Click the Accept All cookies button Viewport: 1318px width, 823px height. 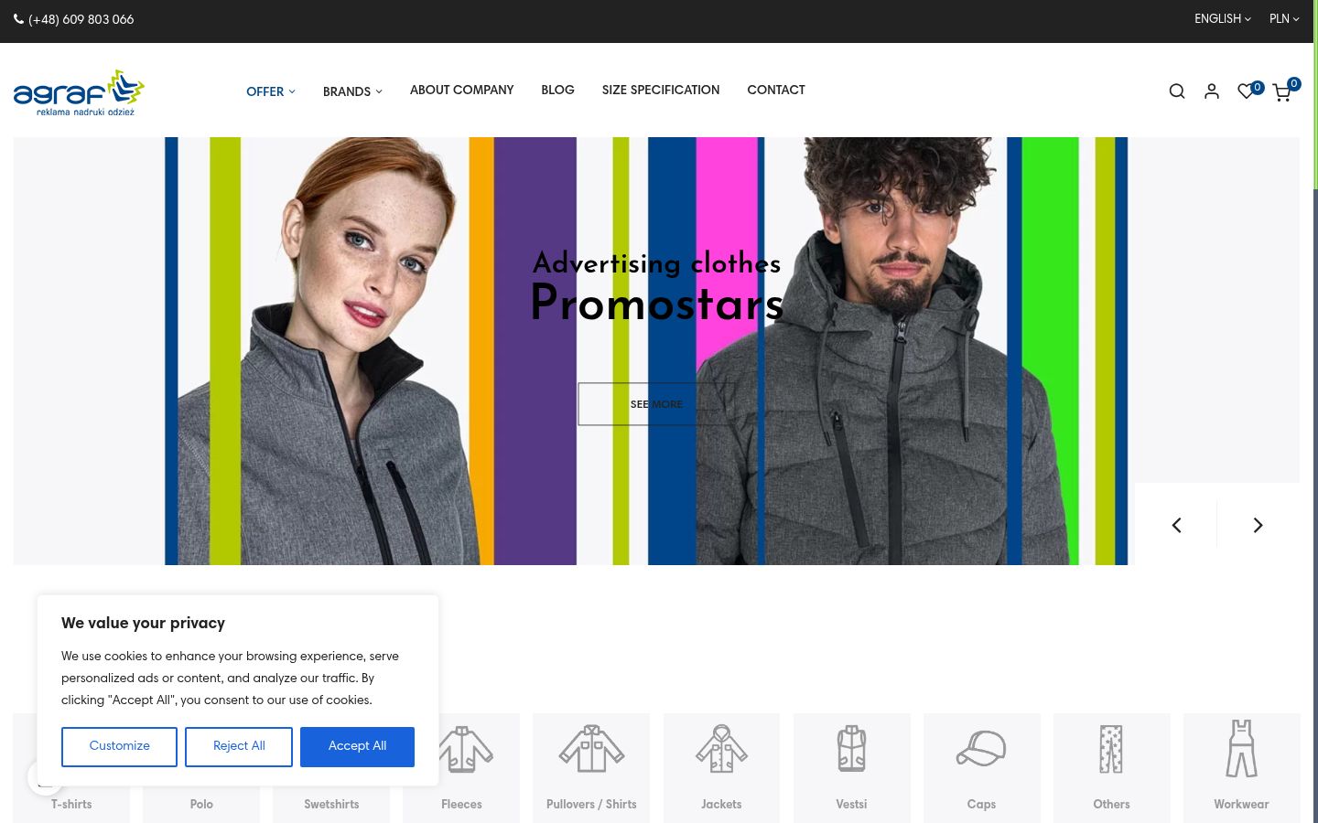click(x=357, y=746)
